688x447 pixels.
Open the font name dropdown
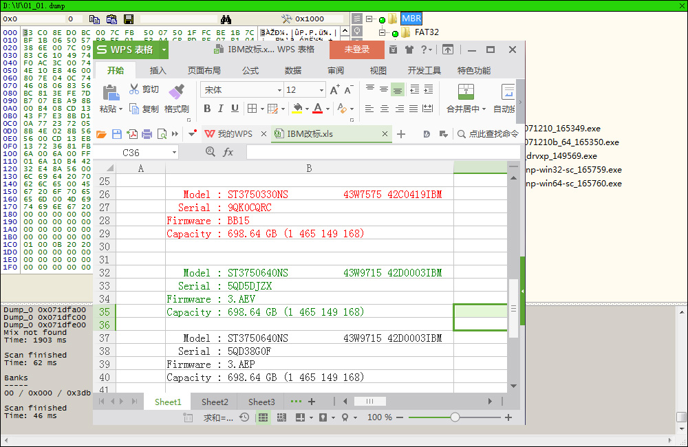(x=279, y=90)
